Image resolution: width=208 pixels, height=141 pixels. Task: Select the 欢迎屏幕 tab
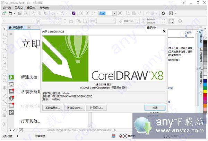click(16, 28)
